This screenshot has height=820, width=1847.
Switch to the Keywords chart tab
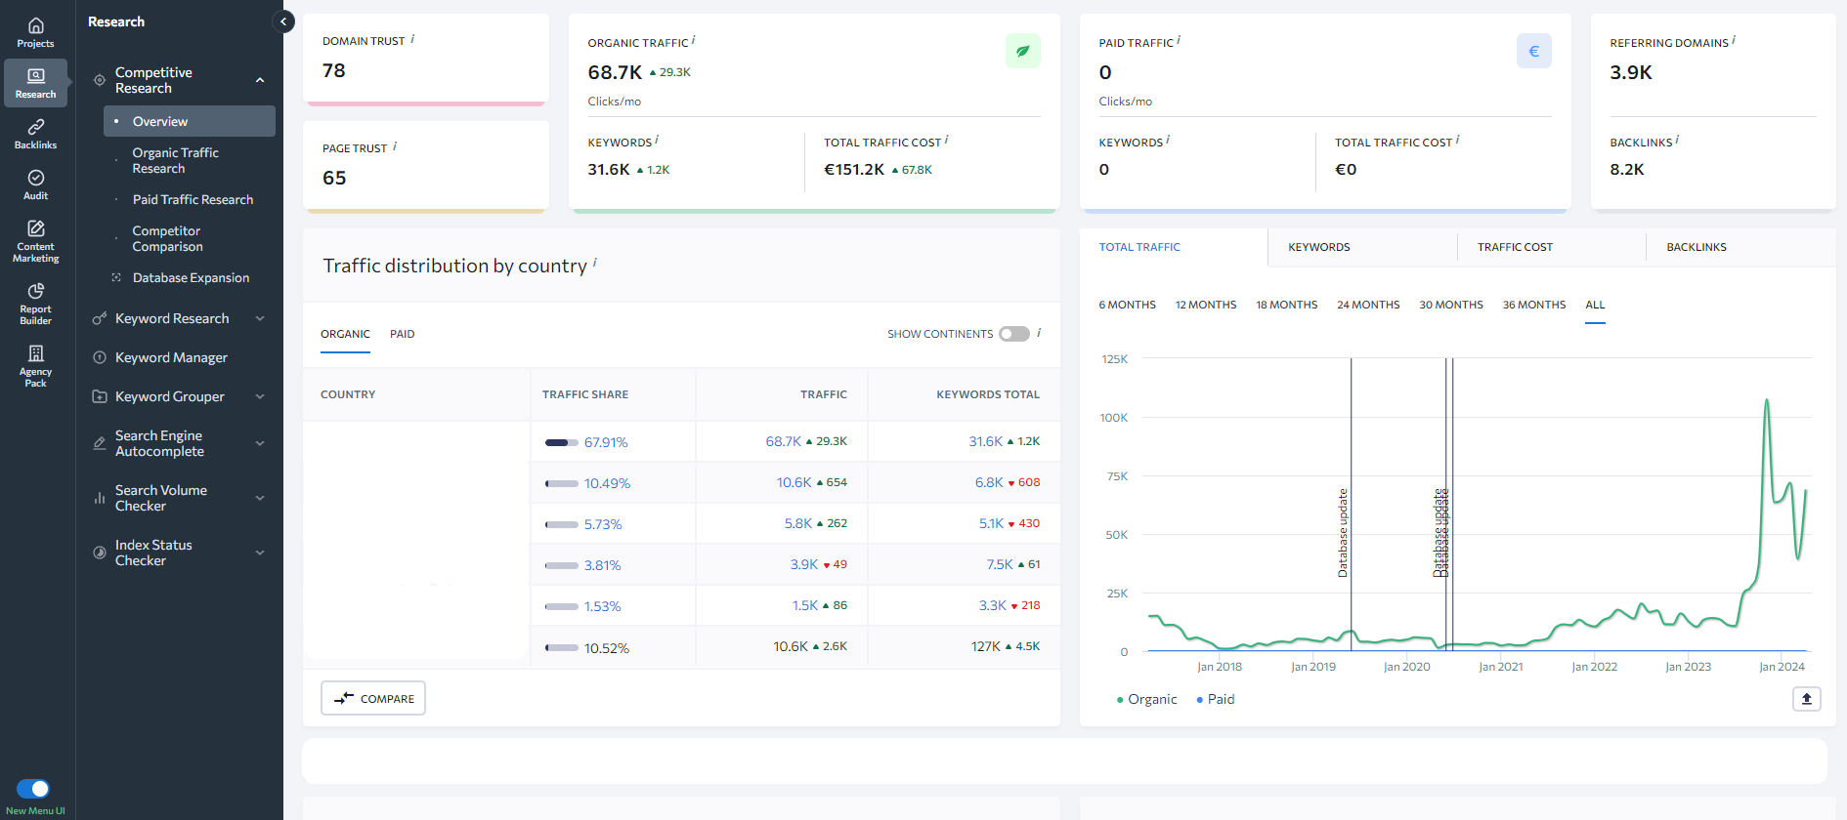[x=1362, y=247]
